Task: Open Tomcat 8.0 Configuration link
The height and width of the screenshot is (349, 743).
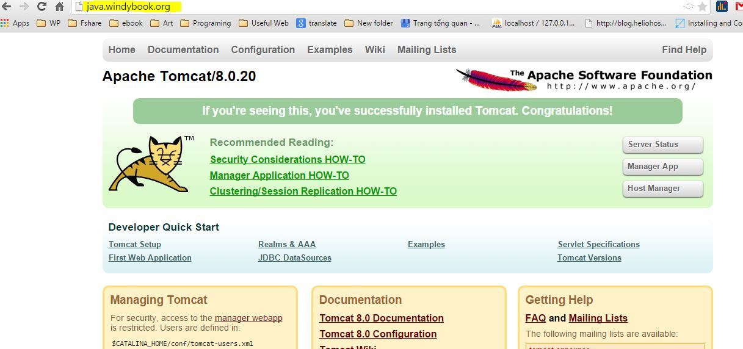Action: 378,334
